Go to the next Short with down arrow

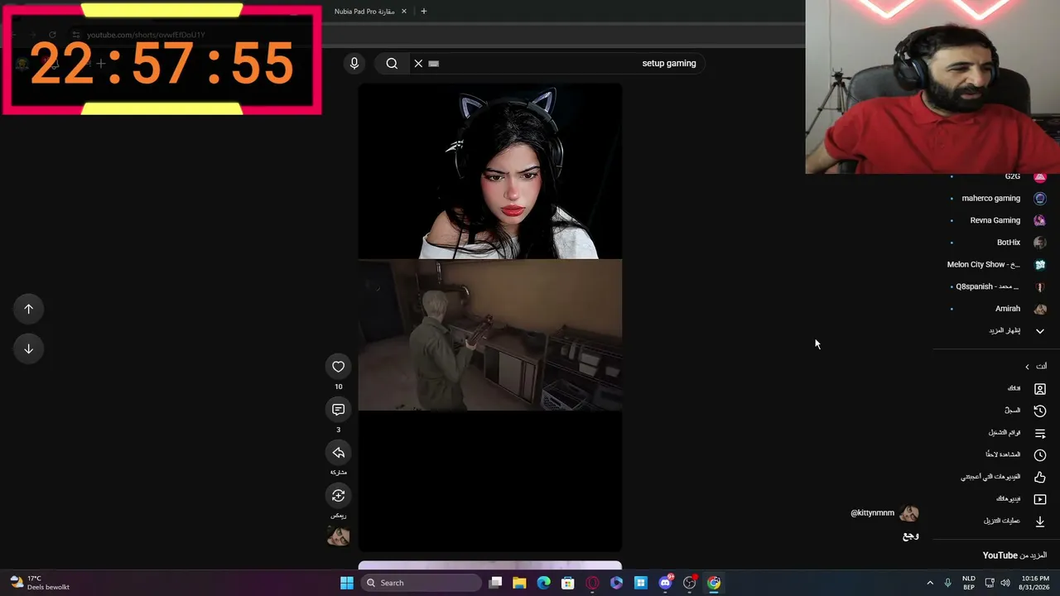[28, 348]
